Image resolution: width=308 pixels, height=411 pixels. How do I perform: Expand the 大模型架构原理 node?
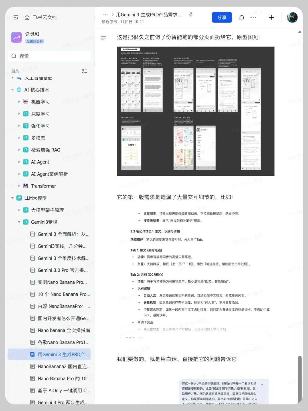click(19, 210)
